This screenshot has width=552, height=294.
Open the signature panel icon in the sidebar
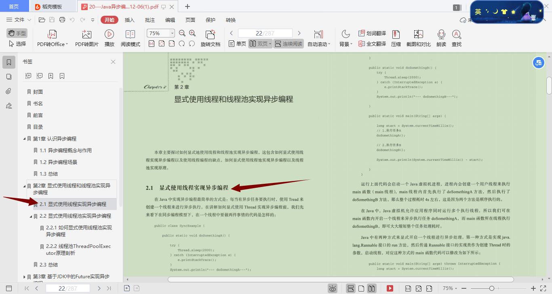(9, 106)
